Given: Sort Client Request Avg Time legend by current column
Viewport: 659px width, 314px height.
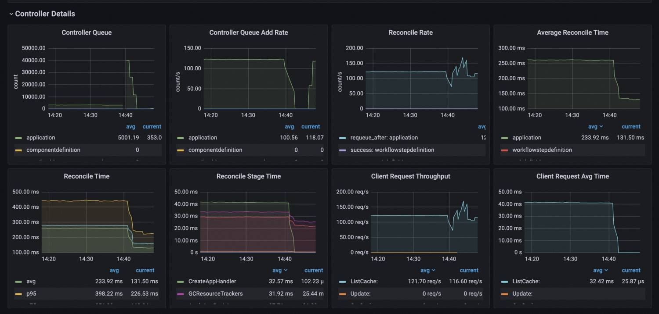Looking at the screenshot, I should [631, 271].
